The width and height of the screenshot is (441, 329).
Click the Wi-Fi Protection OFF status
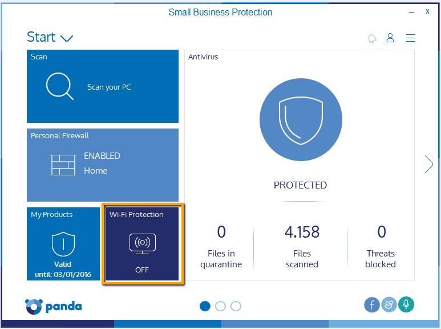(142, 270)
